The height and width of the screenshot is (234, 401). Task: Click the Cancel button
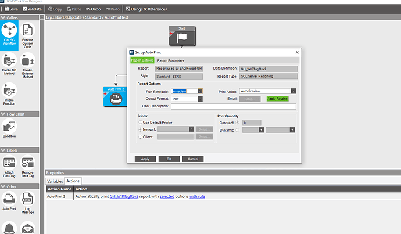point(193,159)
